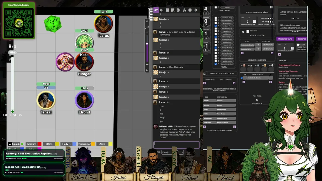The width and height of the screenshot is (322, 181).
Task: Click Helly F.'s blue player color swatch
Action: pos(74,144)
